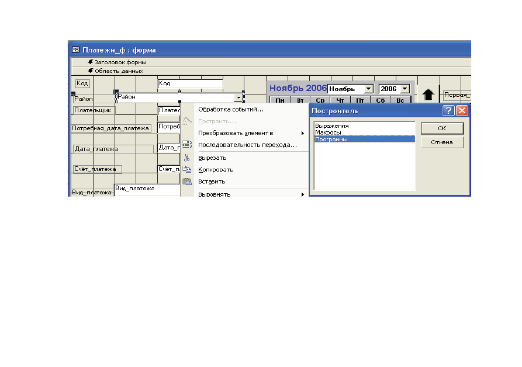Click the paste clipboard icon
Image resolution: width=522 pixels, height=367 pixels.
point(187,181)
